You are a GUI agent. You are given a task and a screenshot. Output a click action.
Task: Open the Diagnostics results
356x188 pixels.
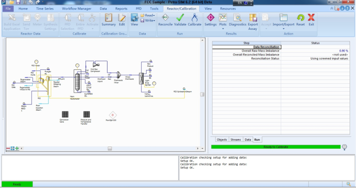[237, 20]
